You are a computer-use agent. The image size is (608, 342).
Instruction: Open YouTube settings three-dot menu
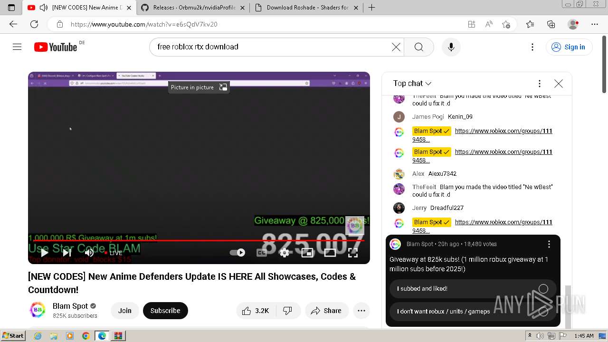pos(532,47)
